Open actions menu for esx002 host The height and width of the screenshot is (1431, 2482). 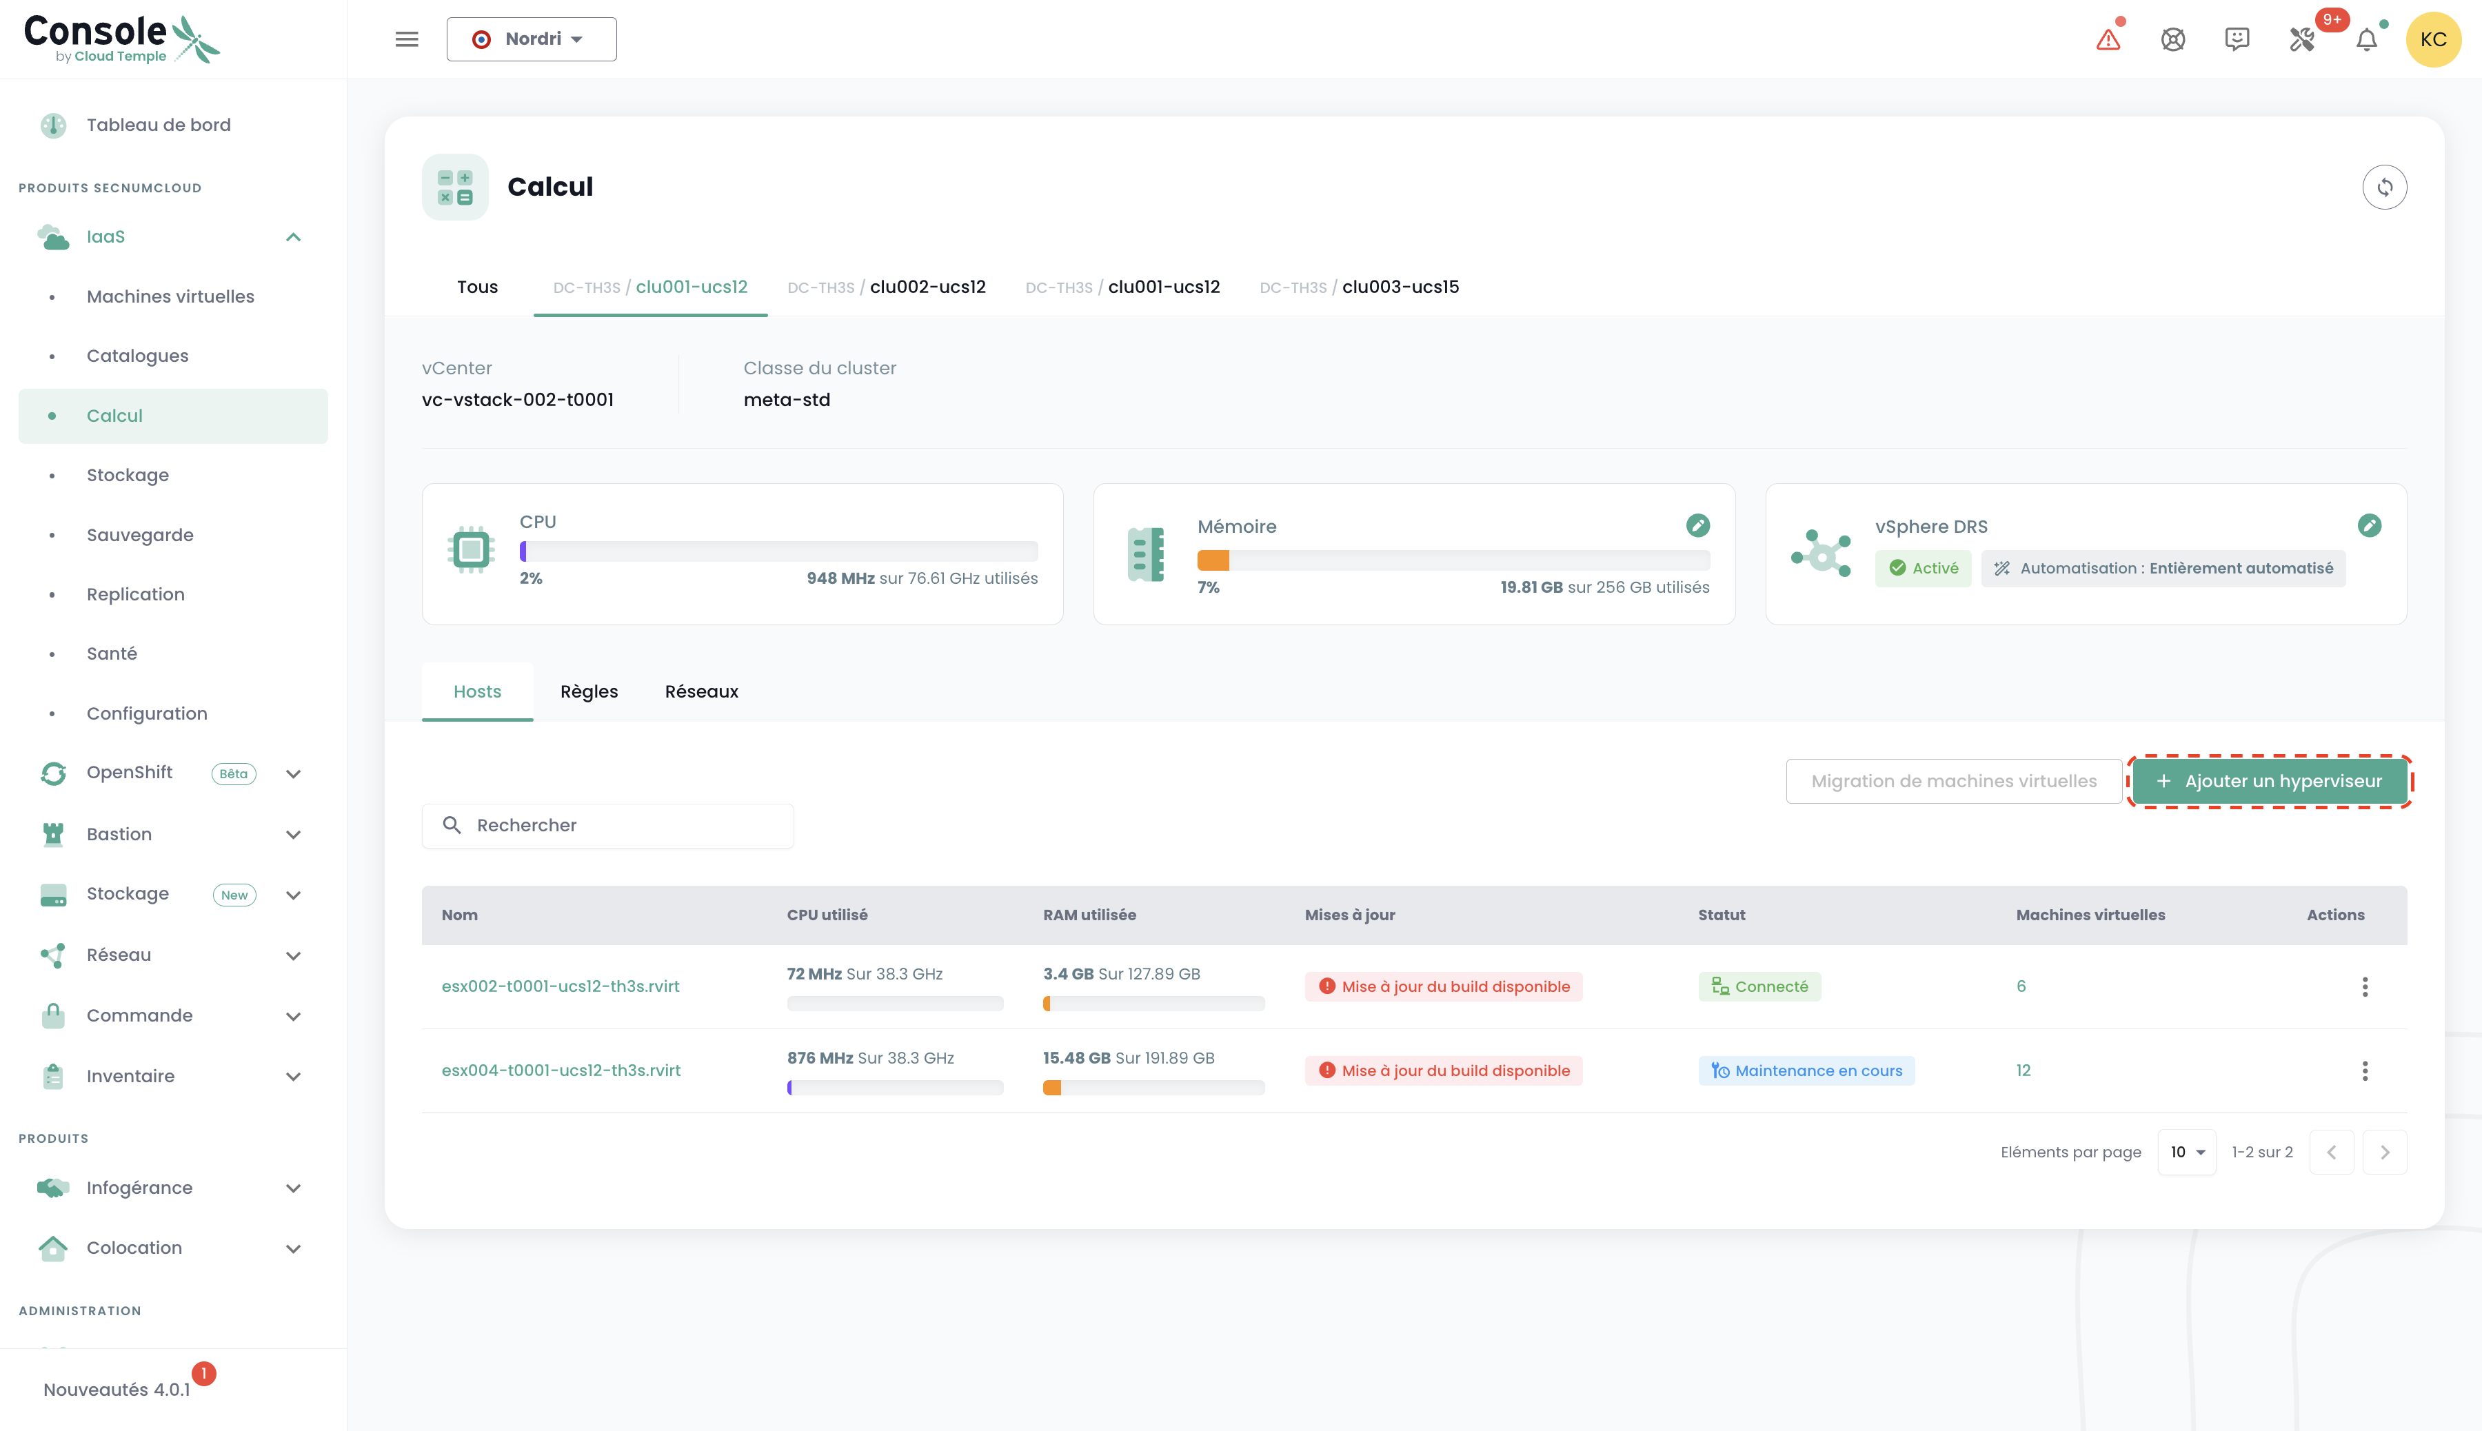[x=2364, y=986]
